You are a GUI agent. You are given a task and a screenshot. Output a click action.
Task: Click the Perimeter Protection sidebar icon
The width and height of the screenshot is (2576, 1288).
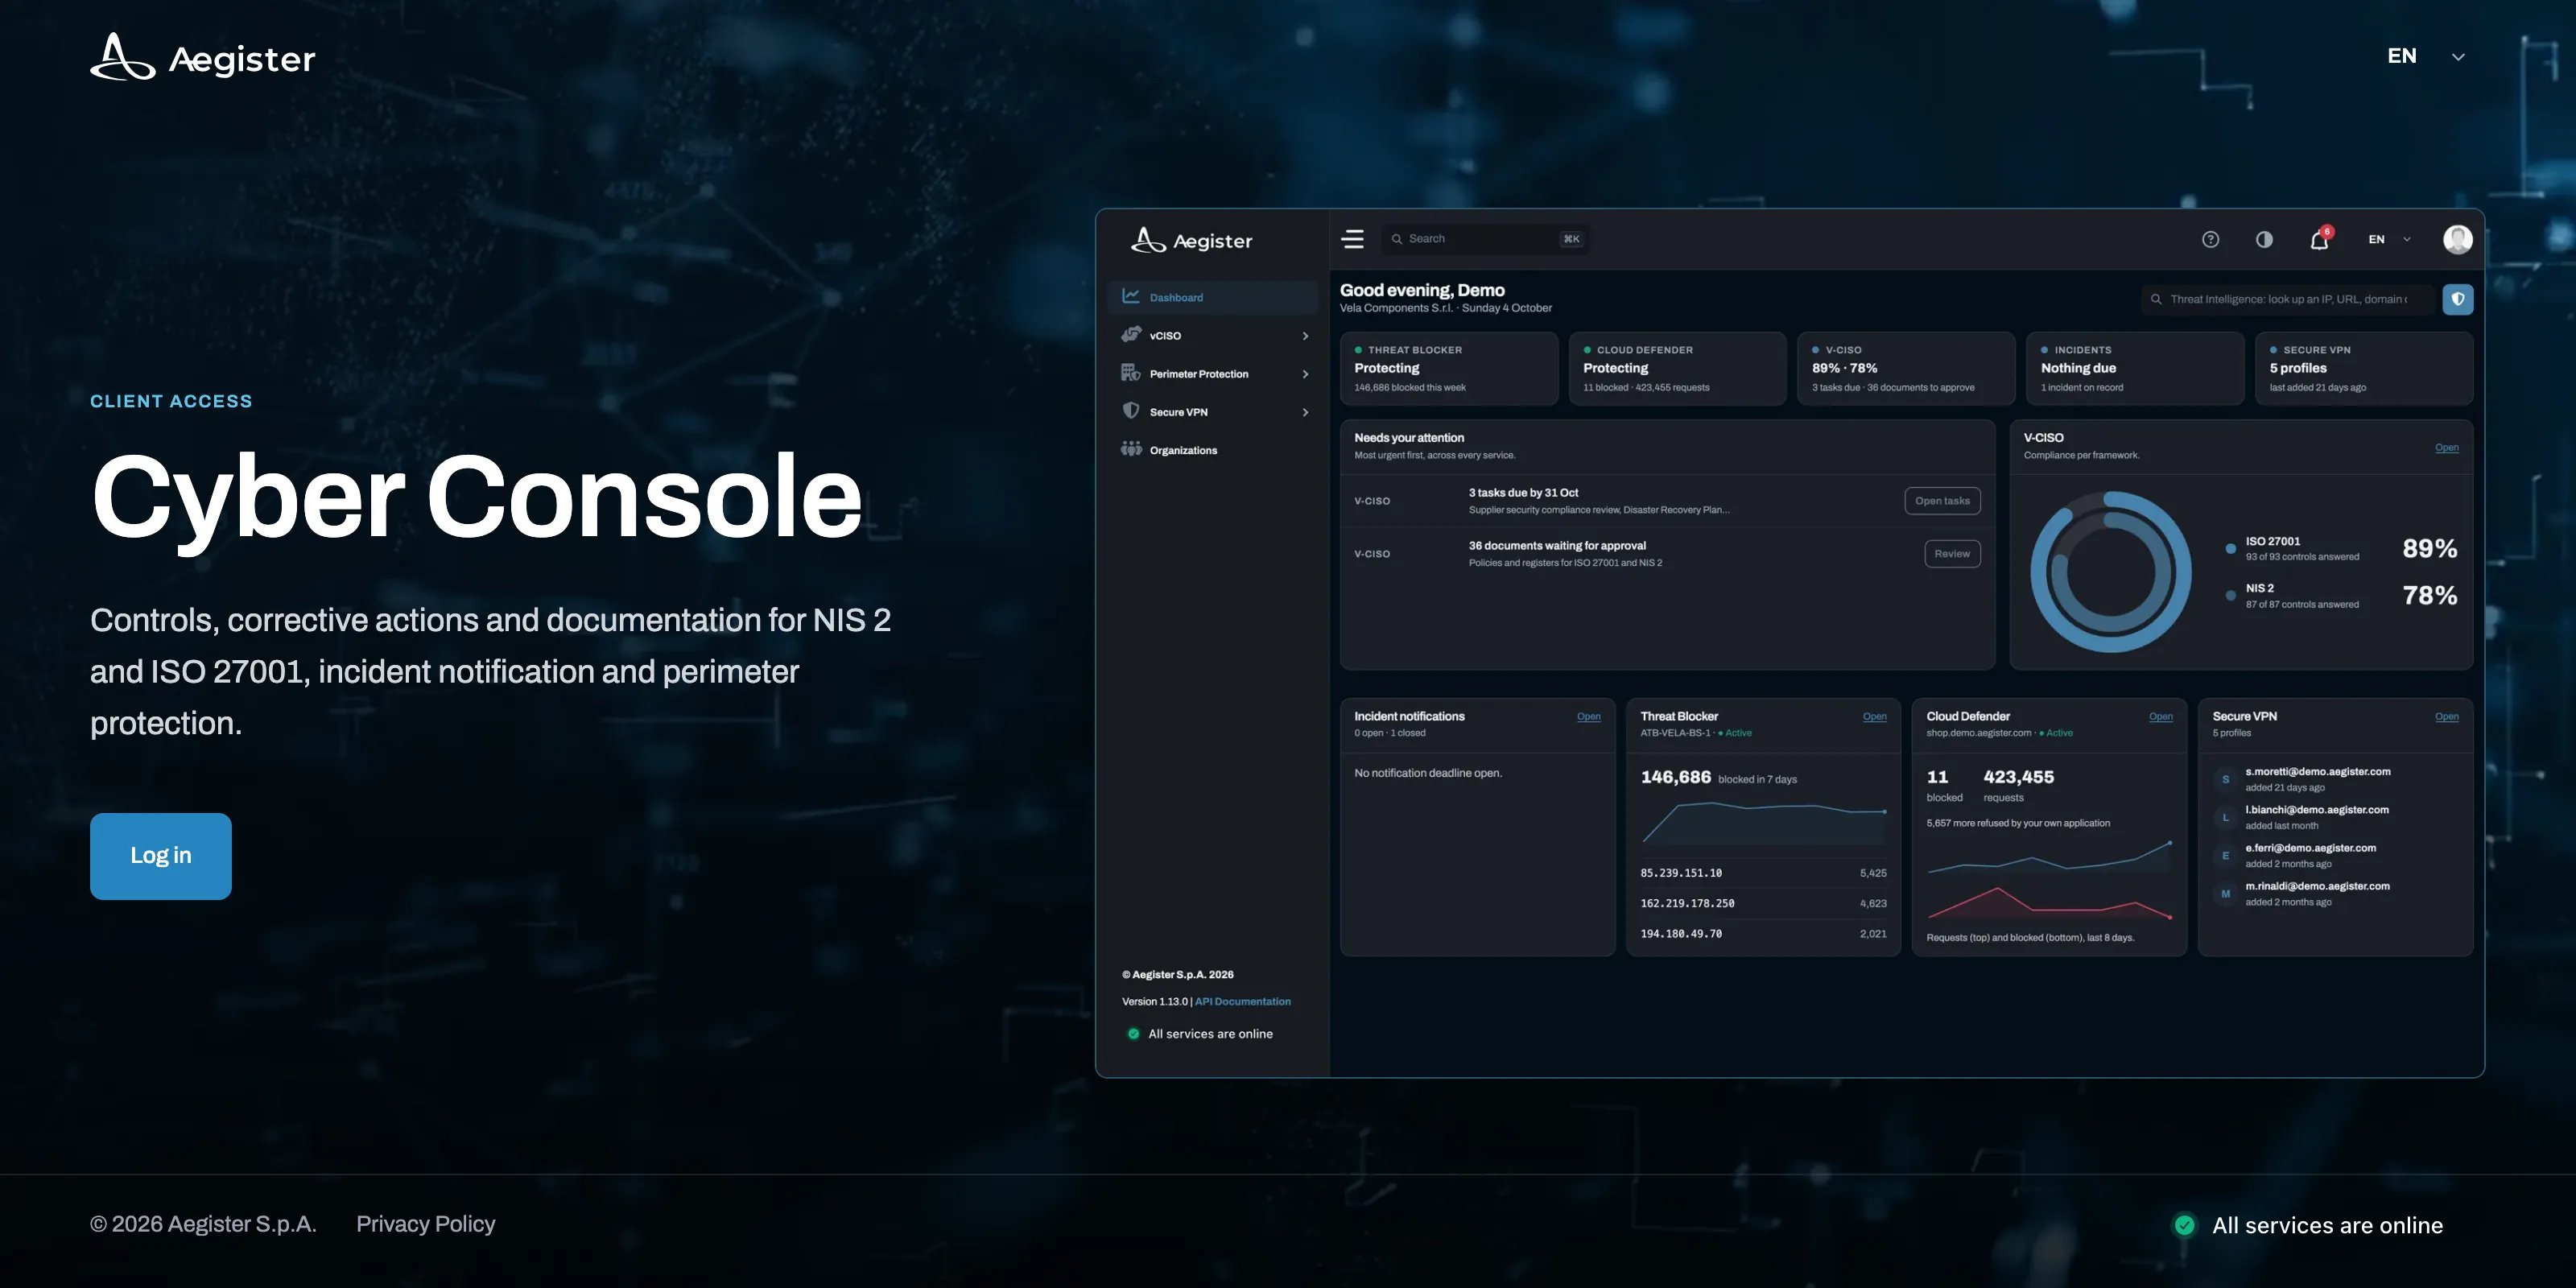(1131, 373)
